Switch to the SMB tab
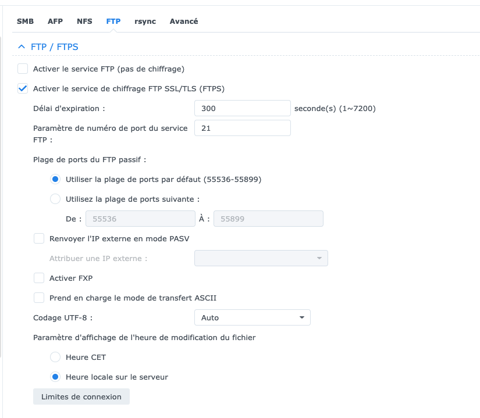480x418 pixels. tap(25, 22)
